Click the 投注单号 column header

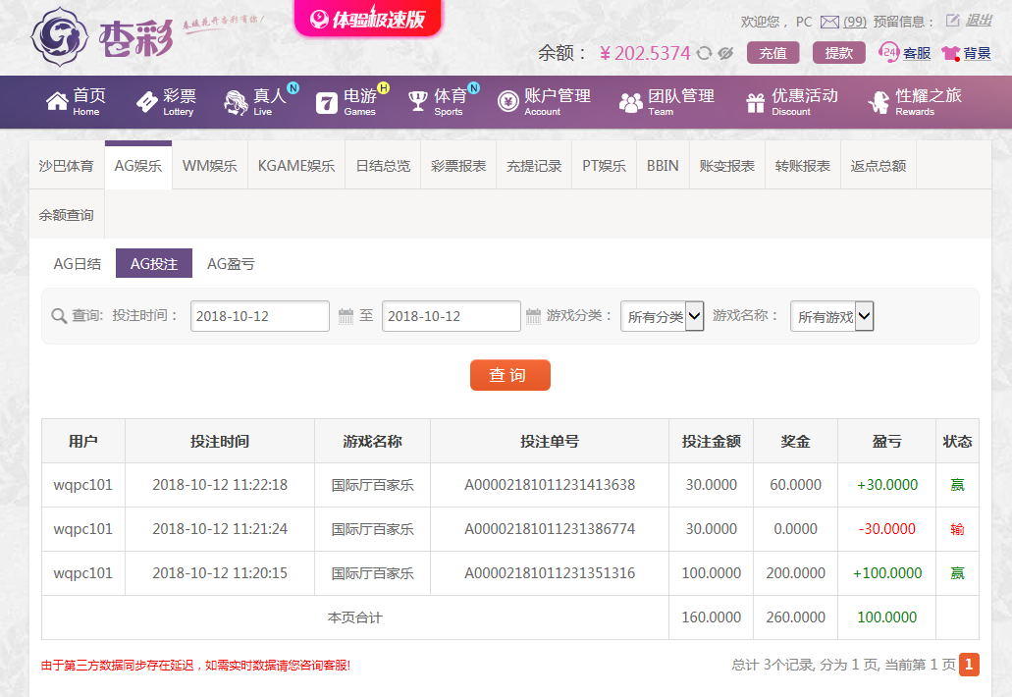[550, 442]
